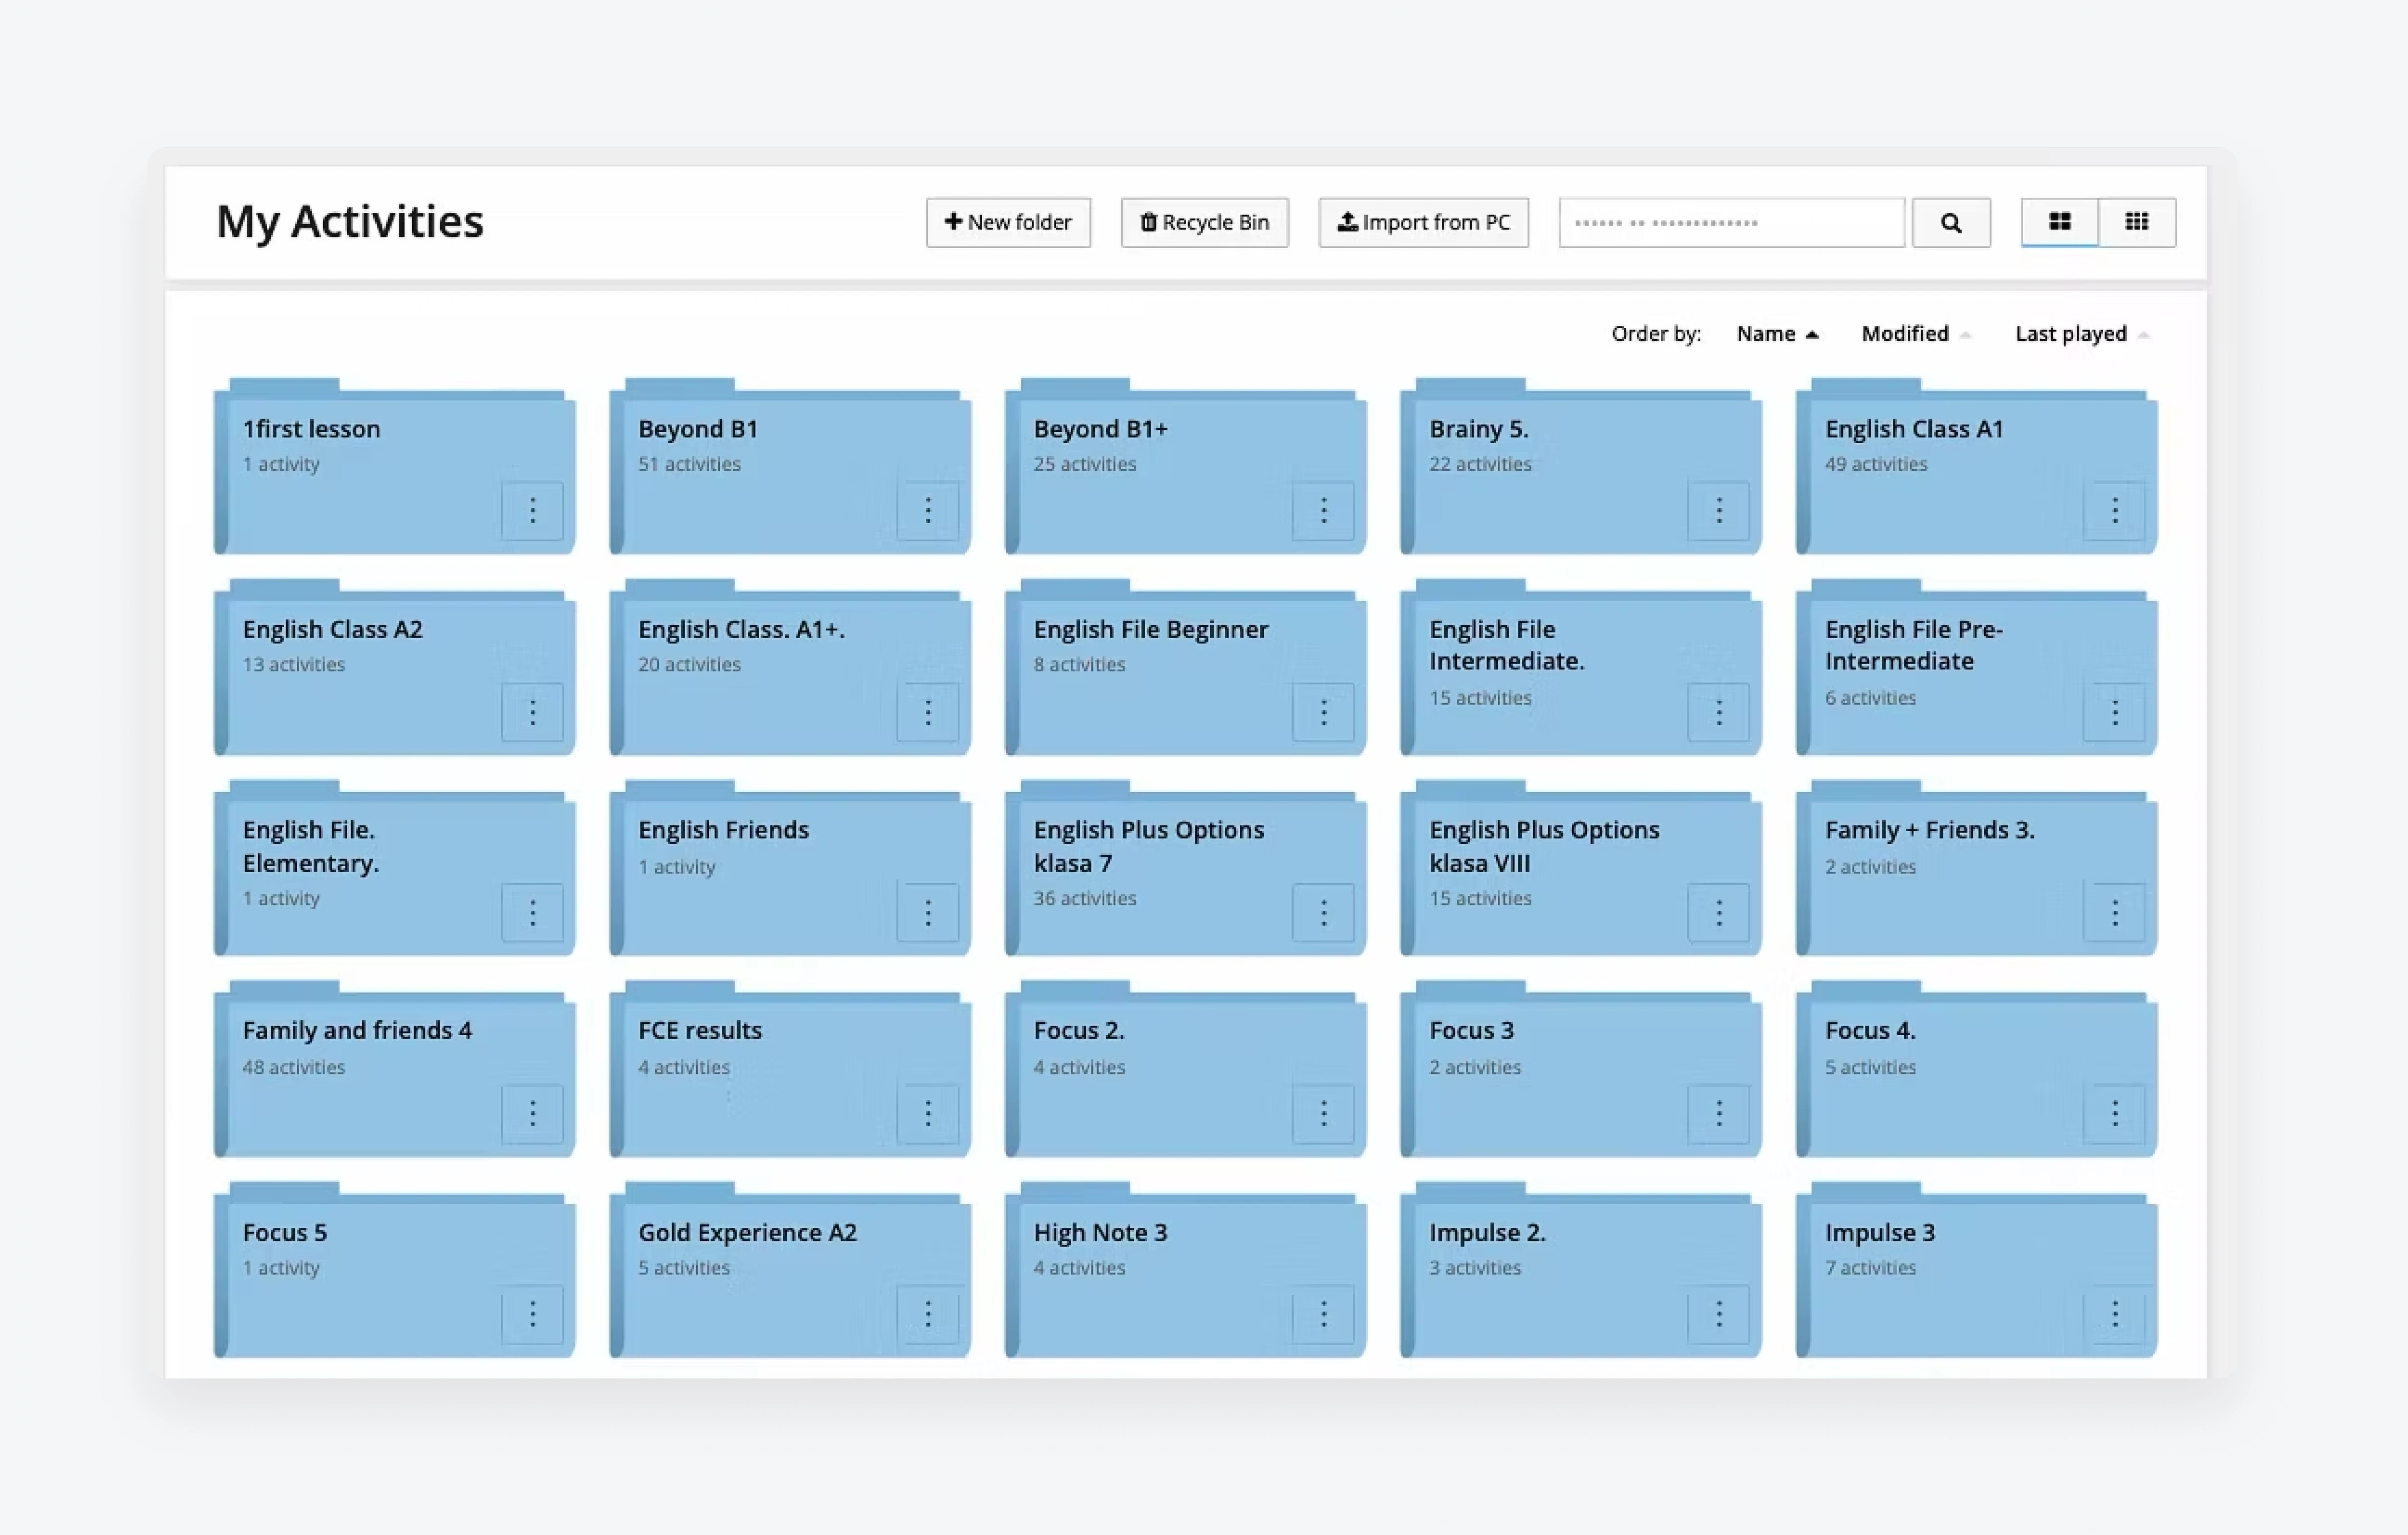Sort activities by Name
2408x1535 pixels.
1777,334
